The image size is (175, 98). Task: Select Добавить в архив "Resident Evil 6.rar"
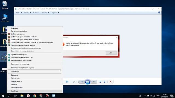(35, 37)
